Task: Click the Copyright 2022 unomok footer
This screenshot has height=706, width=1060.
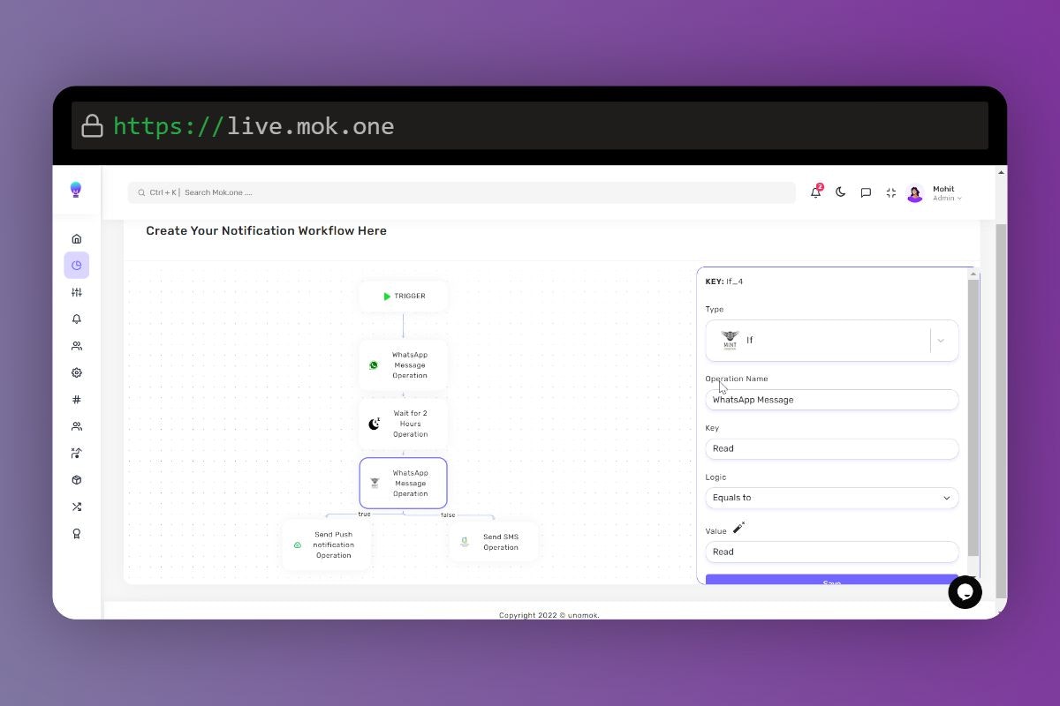Action: click(549, 615)
